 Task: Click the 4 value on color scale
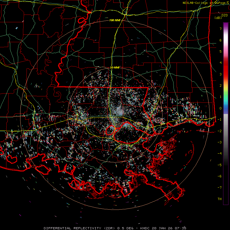[x=221, y=63]
